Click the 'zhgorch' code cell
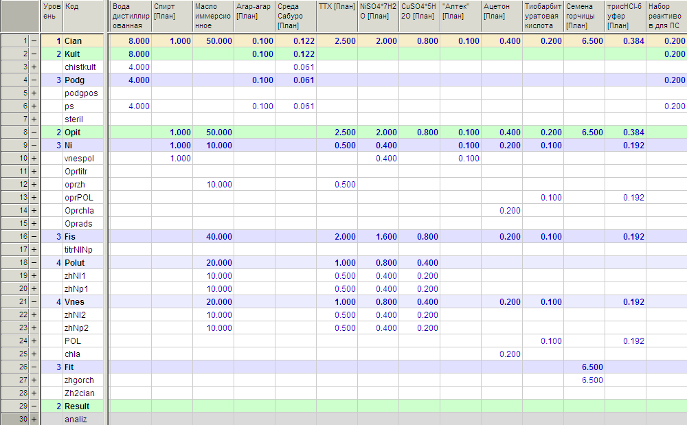687x425 pixels. click(83, 380)
